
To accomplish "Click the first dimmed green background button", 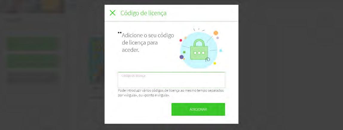I will tap(33, 44).
